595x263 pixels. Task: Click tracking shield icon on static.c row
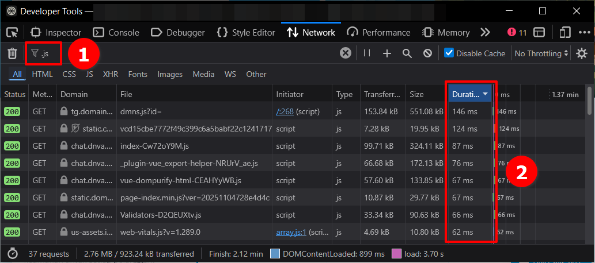pos(75,129)
